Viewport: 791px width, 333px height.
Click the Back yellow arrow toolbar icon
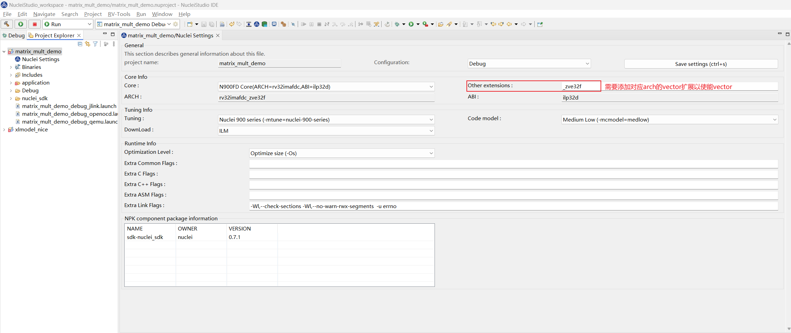(x=509, y=24)
